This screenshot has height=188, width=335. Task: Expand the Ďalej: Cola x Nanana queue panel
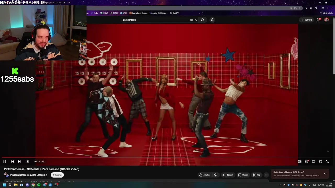click(325, 174)
